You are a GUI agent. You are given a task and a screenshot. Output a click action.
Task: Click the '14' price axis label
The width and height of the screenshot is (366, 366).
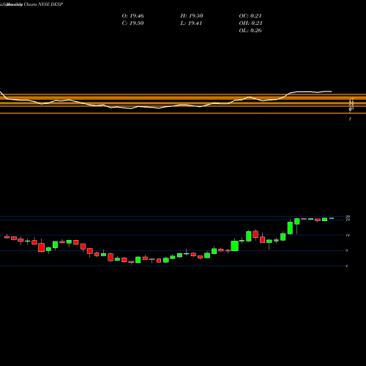[x=348, y=235]
